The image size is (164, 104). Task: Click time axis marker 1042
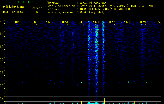(33, 22)
